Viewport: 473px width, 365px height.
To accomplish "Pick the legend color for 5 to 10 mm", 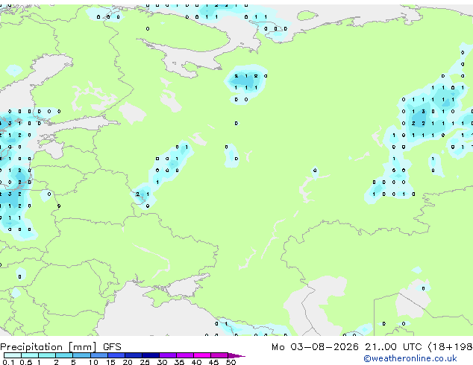I will 82,355.
